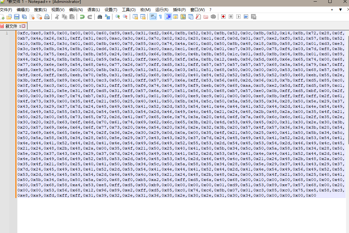Open the Replace dialog icon

(107, 17)
